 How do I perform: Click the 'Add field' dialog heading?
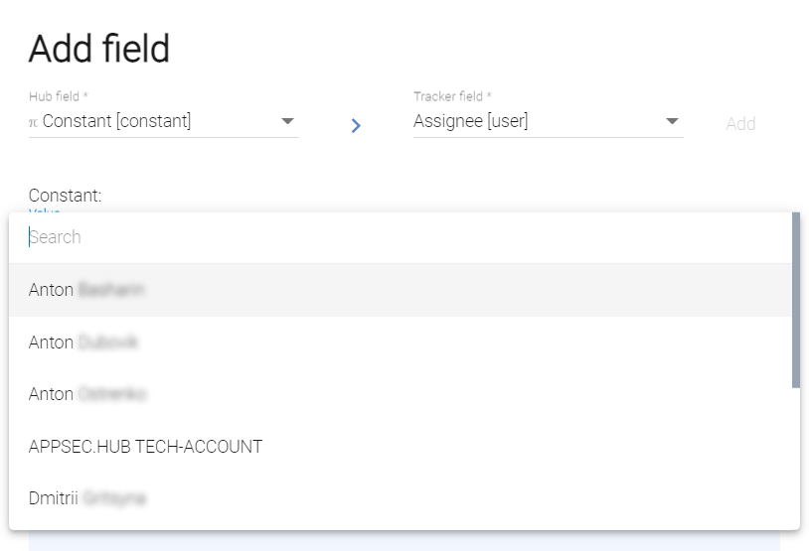coord(99,49)
